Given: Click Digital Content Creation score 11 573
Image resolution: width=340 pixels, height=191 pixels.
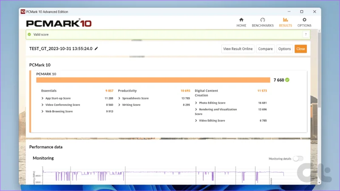Looking at the screenshot, I should [262, 91].
